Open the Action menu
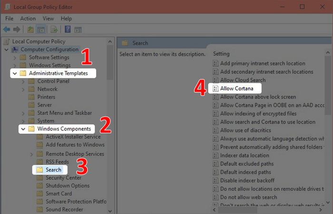 (28, 19)
